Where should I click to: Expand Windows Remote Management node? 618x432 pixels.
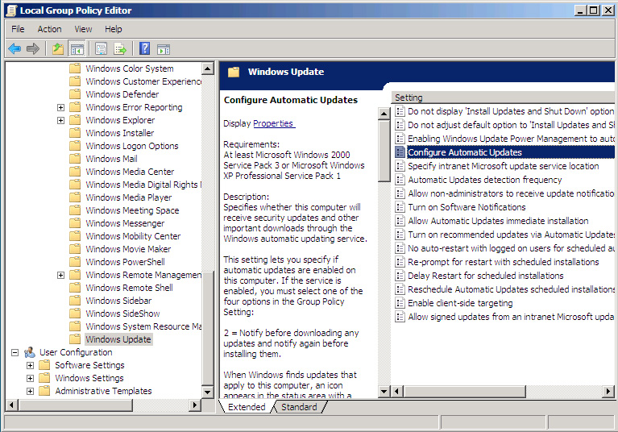coord(60,275)
